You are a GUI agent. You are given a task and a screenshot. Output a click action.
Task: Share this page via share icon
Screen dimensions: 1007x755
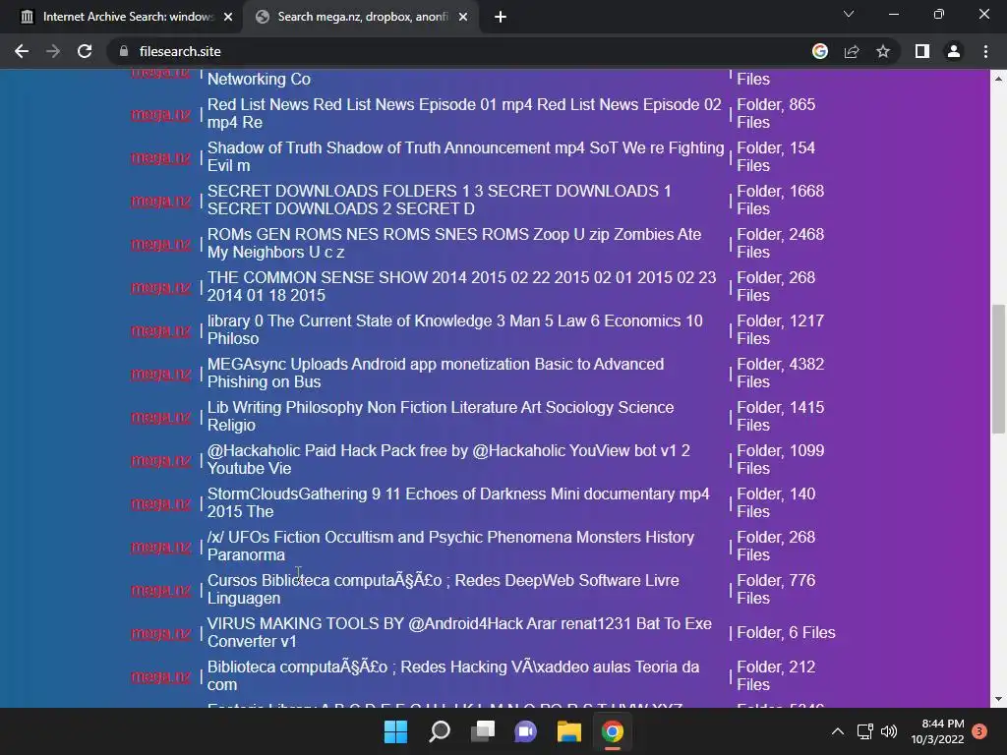[852, 51]
